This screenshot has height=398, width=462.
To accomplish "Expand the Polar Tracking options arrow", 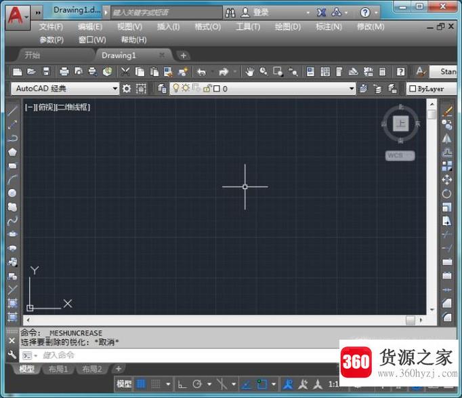I will [209, 384].
